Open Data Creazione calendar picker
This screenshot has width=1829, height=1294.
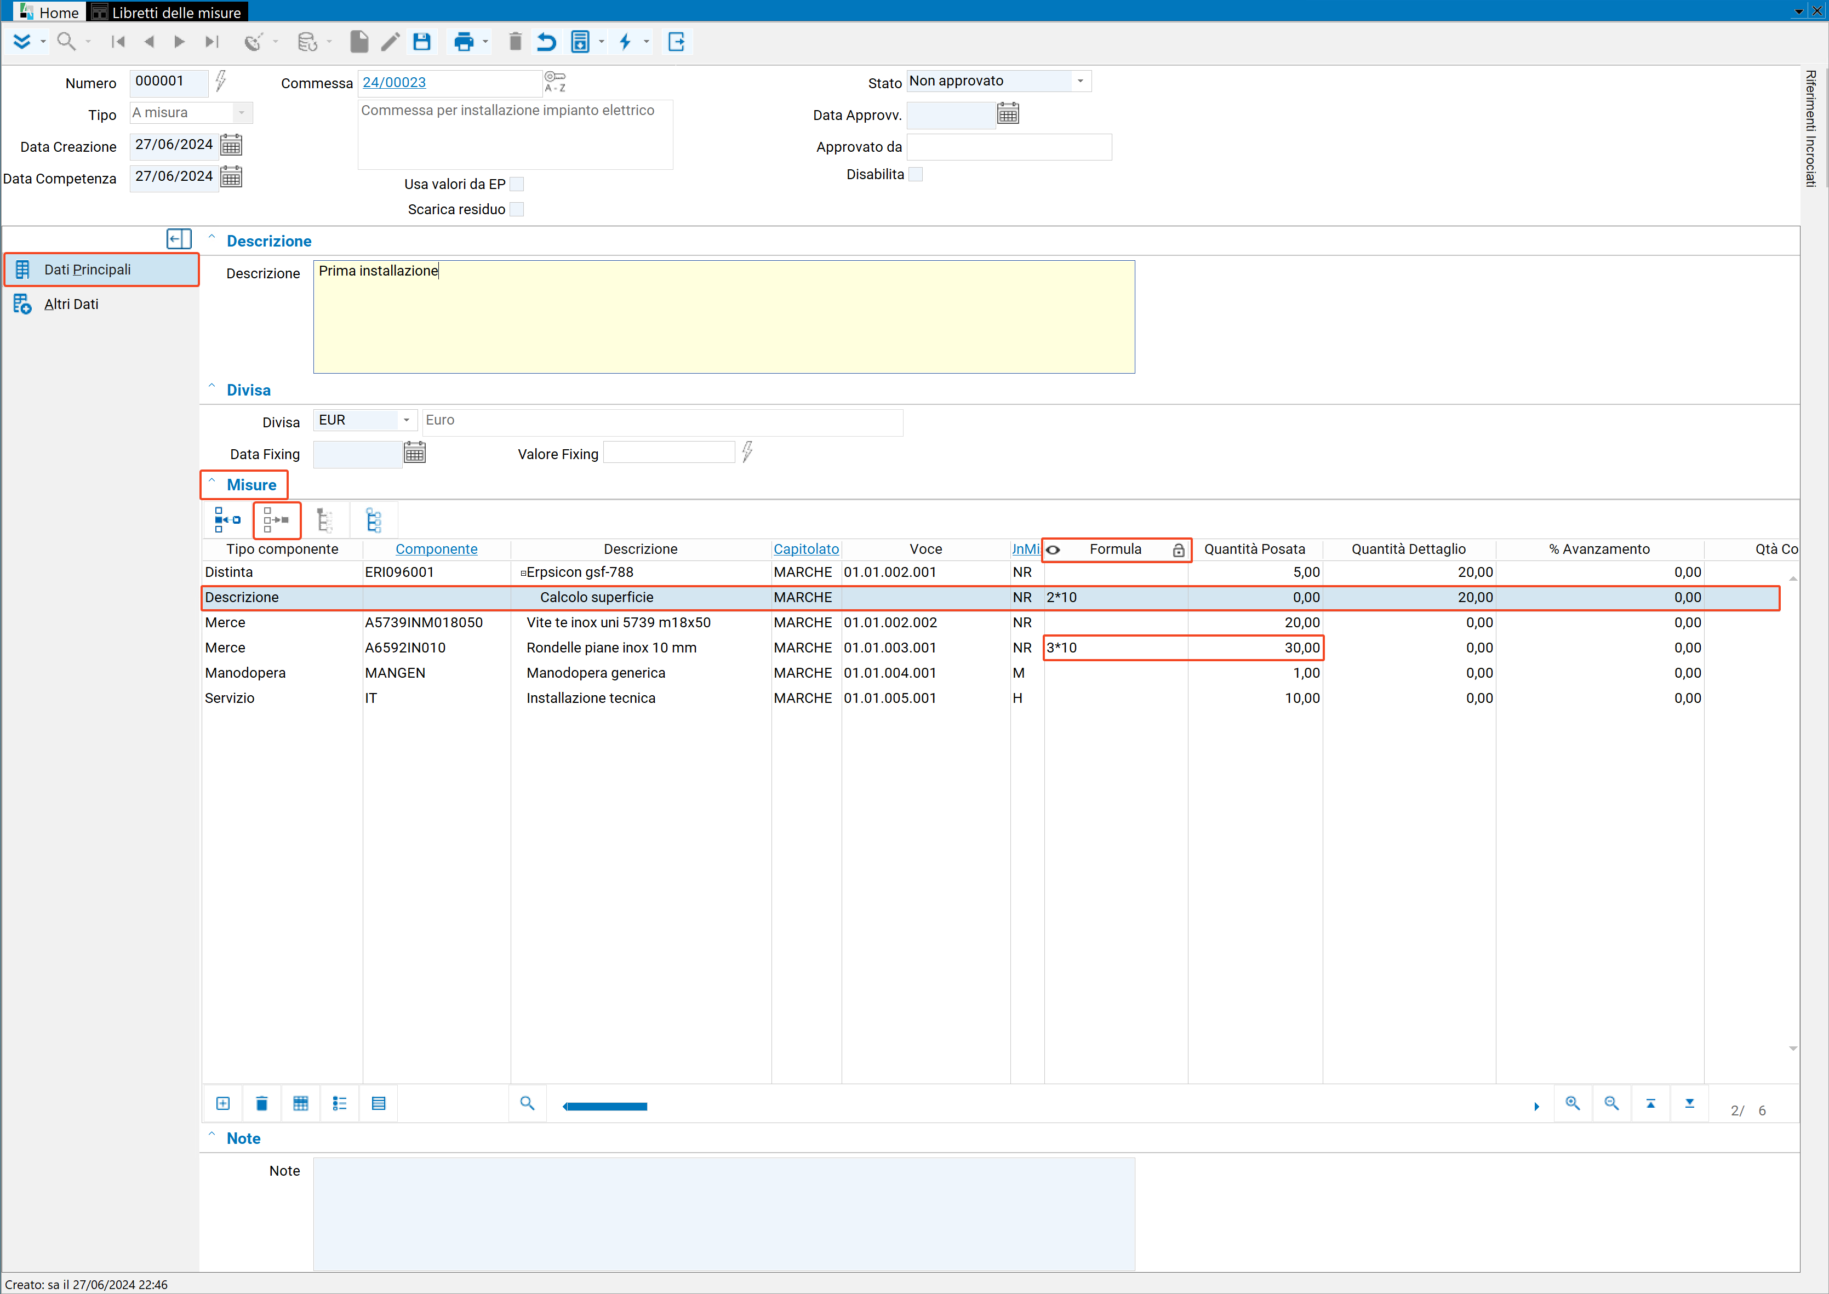231,145
